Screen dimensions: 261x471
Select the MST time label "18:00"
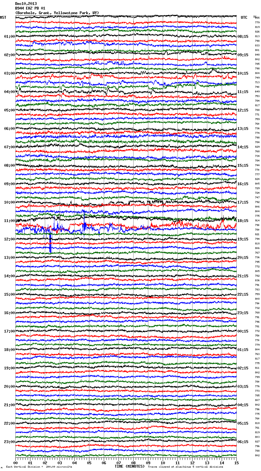coord(10,350)
